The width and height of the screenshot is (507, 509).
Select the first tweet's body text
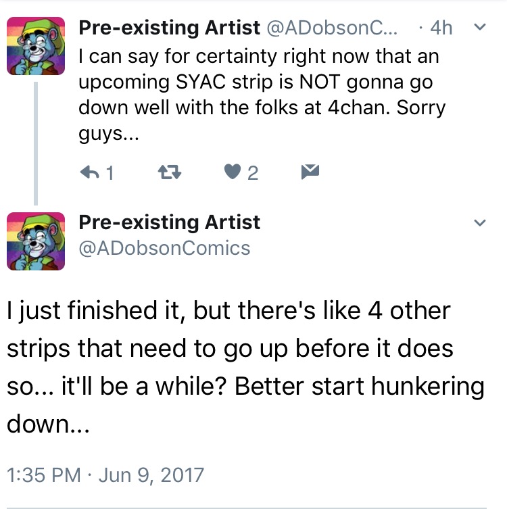click(262, 95)
